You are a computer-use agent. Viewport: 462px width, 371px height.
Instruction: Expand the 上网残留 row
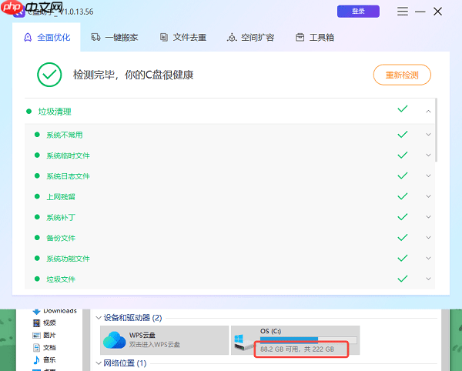click(x=428, y=196)
